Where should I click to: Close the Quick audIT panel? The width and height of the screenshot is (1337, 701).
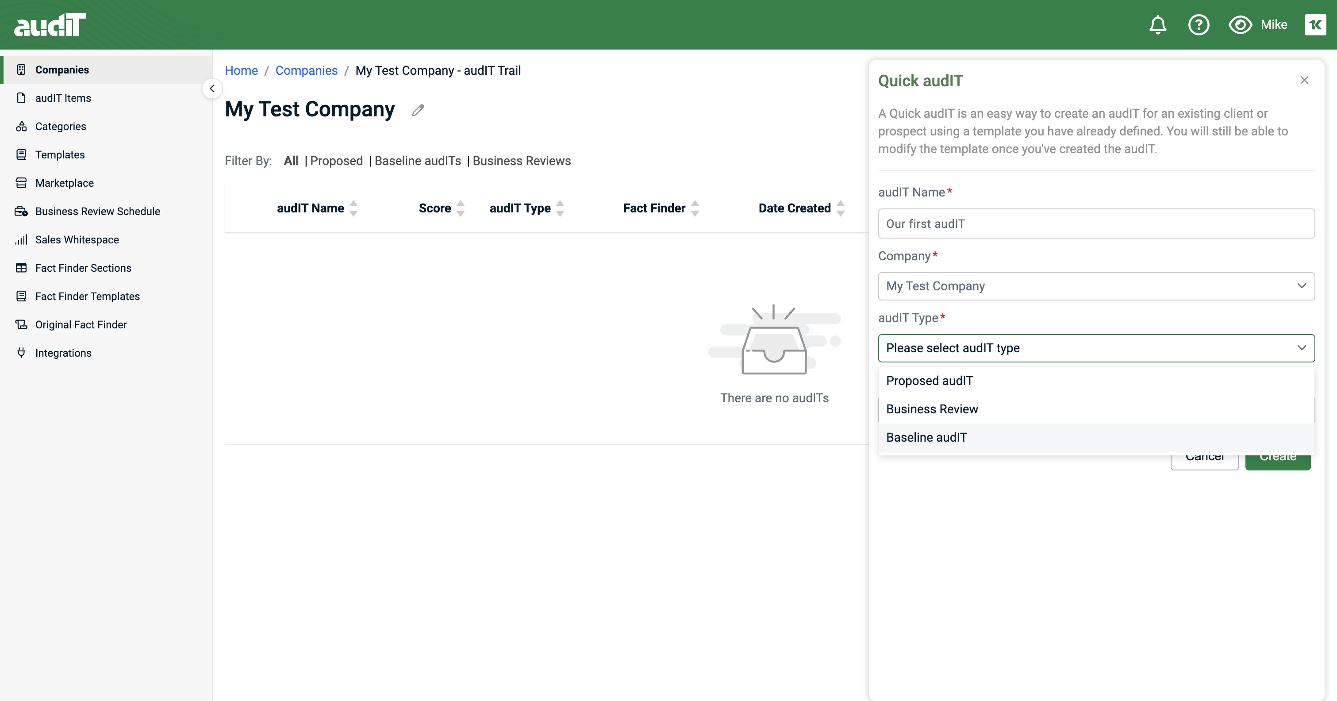(x=1304, y=80)
